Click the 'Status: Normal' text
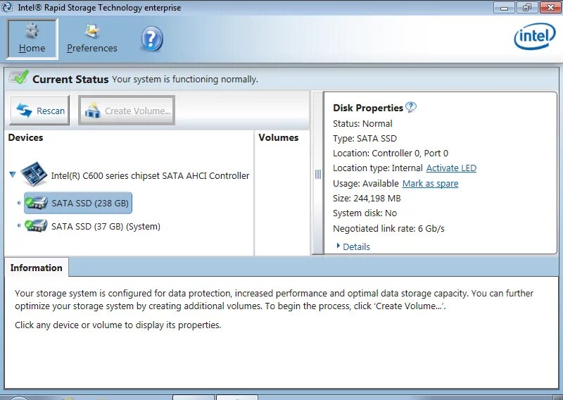The image size is (563, 400). (x=362, y=124)
